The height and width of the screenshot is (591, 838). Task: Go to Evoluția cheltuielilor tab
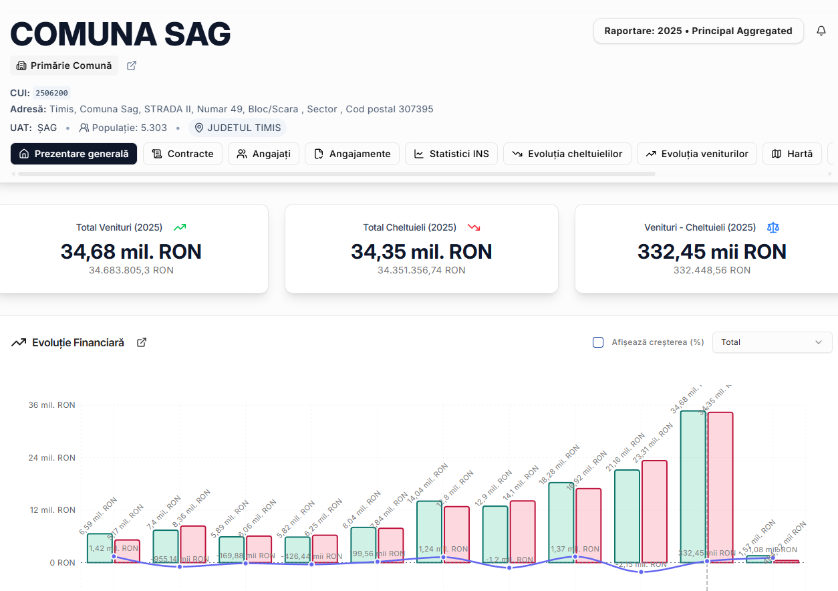(567, 154)
